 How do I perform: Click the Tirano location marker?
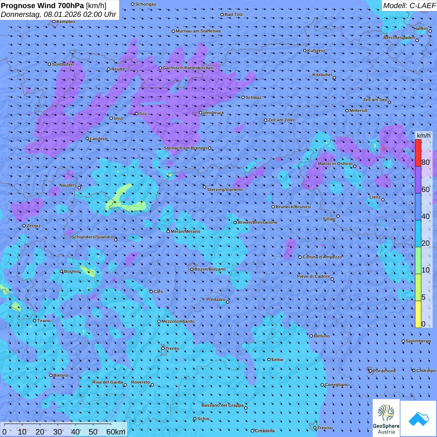35,321
